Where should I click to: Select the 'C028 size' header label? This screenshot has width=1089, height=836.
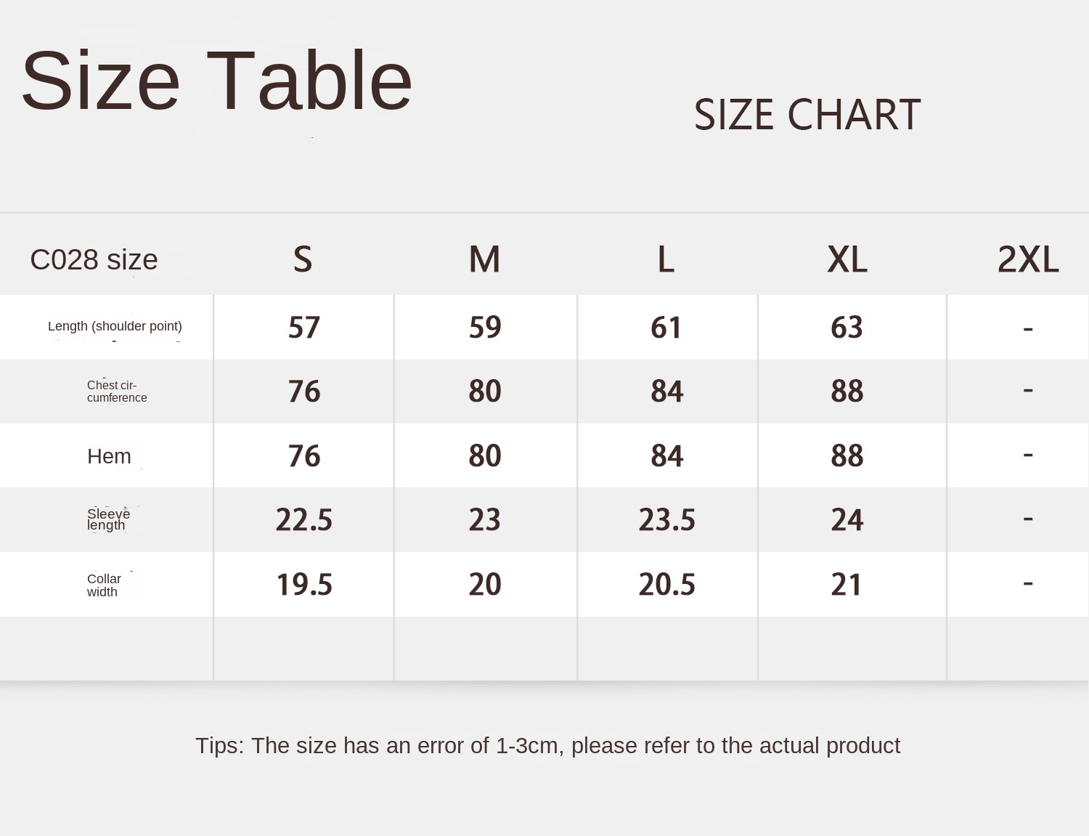[94, 259]
